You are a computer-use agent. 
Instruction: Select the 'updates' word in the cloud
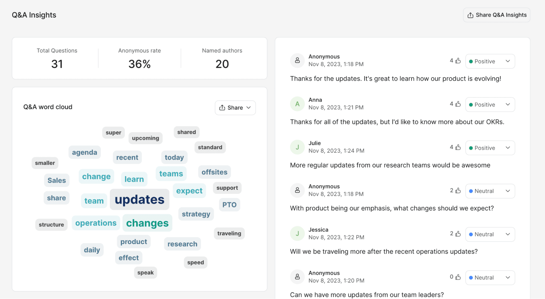pos(139,199)
